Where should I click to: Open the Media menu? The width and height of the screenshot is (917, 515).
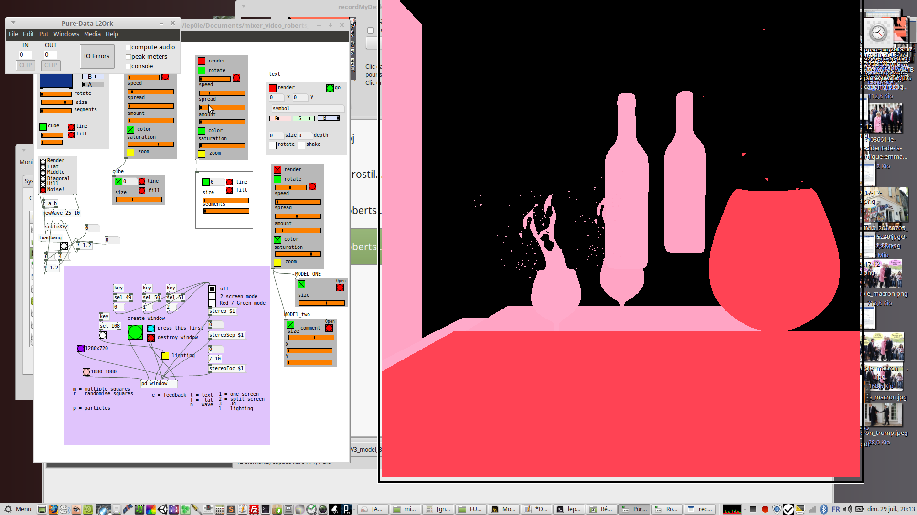tap(92, 34)
